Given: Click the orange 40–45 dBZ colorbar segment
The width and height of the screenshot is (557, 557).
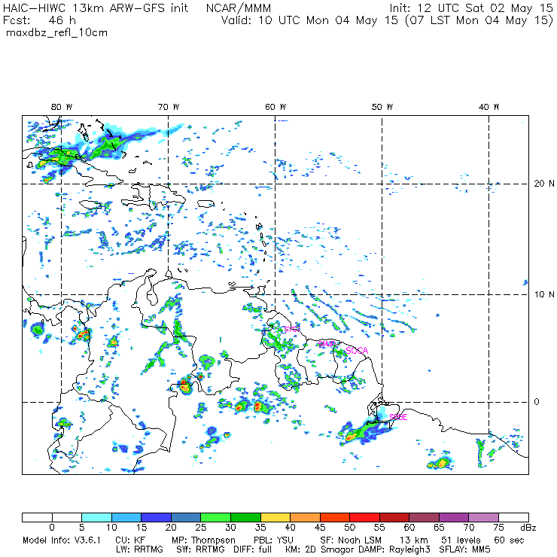Looking at the screenshot, I should click(305, 517).
